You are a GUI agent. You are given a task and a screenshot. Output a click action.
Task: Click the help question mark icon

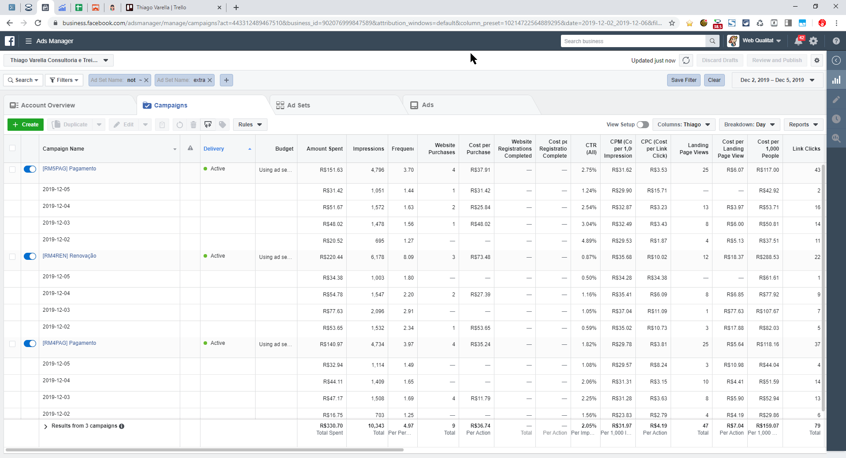point(836,41)
